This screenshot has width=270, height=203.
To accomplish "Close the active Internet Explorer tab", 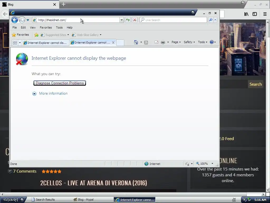I will pos(113,43).
